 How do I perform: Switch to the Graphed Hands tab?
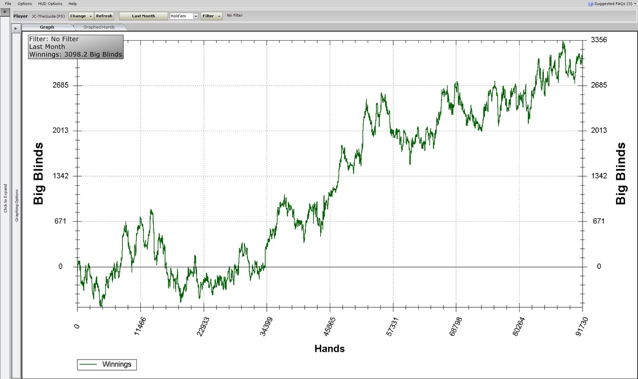[x=99, y=27]
